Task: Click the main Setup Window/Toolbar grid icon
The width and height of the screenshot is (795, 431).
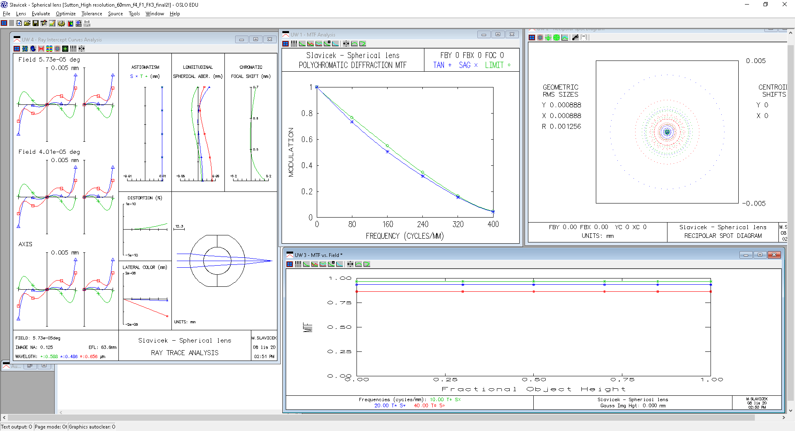Action: pyautogui.click(x=4, y=23)
